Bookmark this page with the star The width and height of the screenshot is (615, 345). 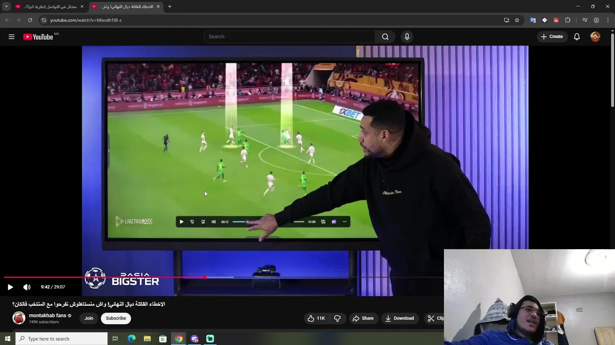click(517, 20)
